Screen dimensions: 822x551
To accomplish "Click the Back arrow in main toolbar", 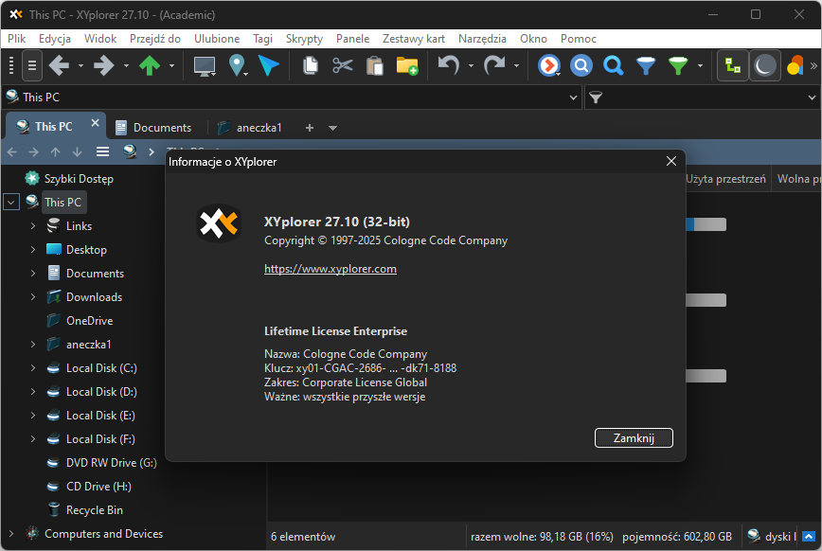I will 59,65.
